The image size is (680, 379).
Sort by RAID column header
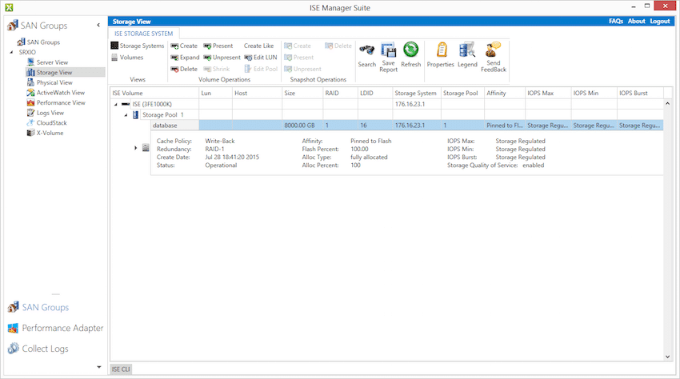341,93
